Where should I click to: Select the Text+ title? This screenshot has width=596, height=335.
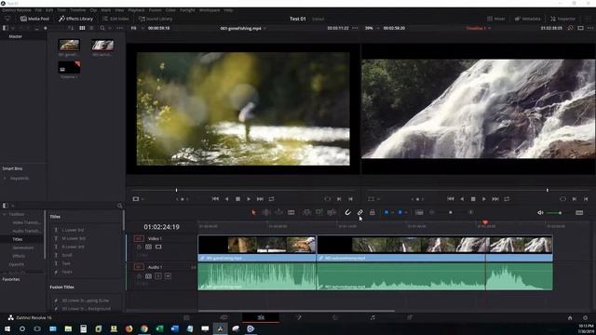[67, 272]
